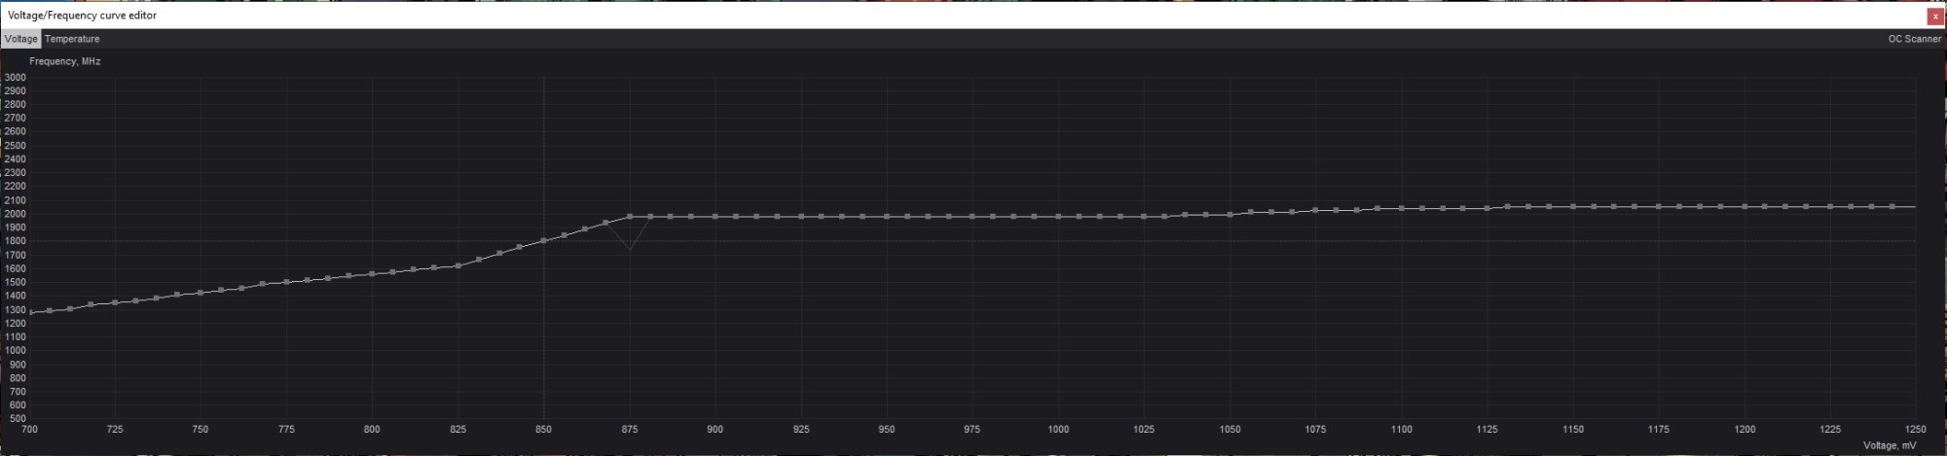This screenshot has width=1947, height=456.
Task: Pick the curve point at 950 mV
Action: pos(887,217)
